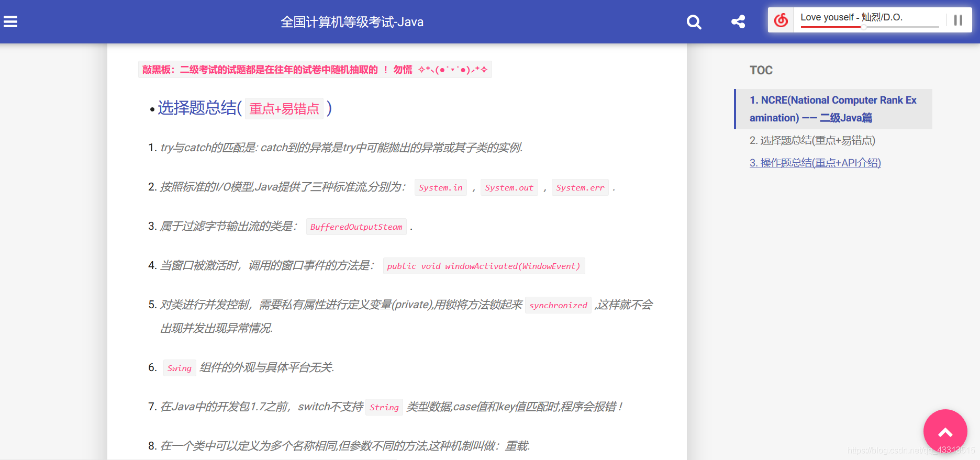The width and height of the screenshot is (980, 460).
Task: Click the TOC heading
Action: point(761,70)
